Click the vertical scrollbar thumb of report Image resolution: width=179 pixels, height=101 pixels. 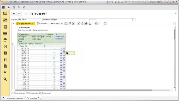(174, 34)
